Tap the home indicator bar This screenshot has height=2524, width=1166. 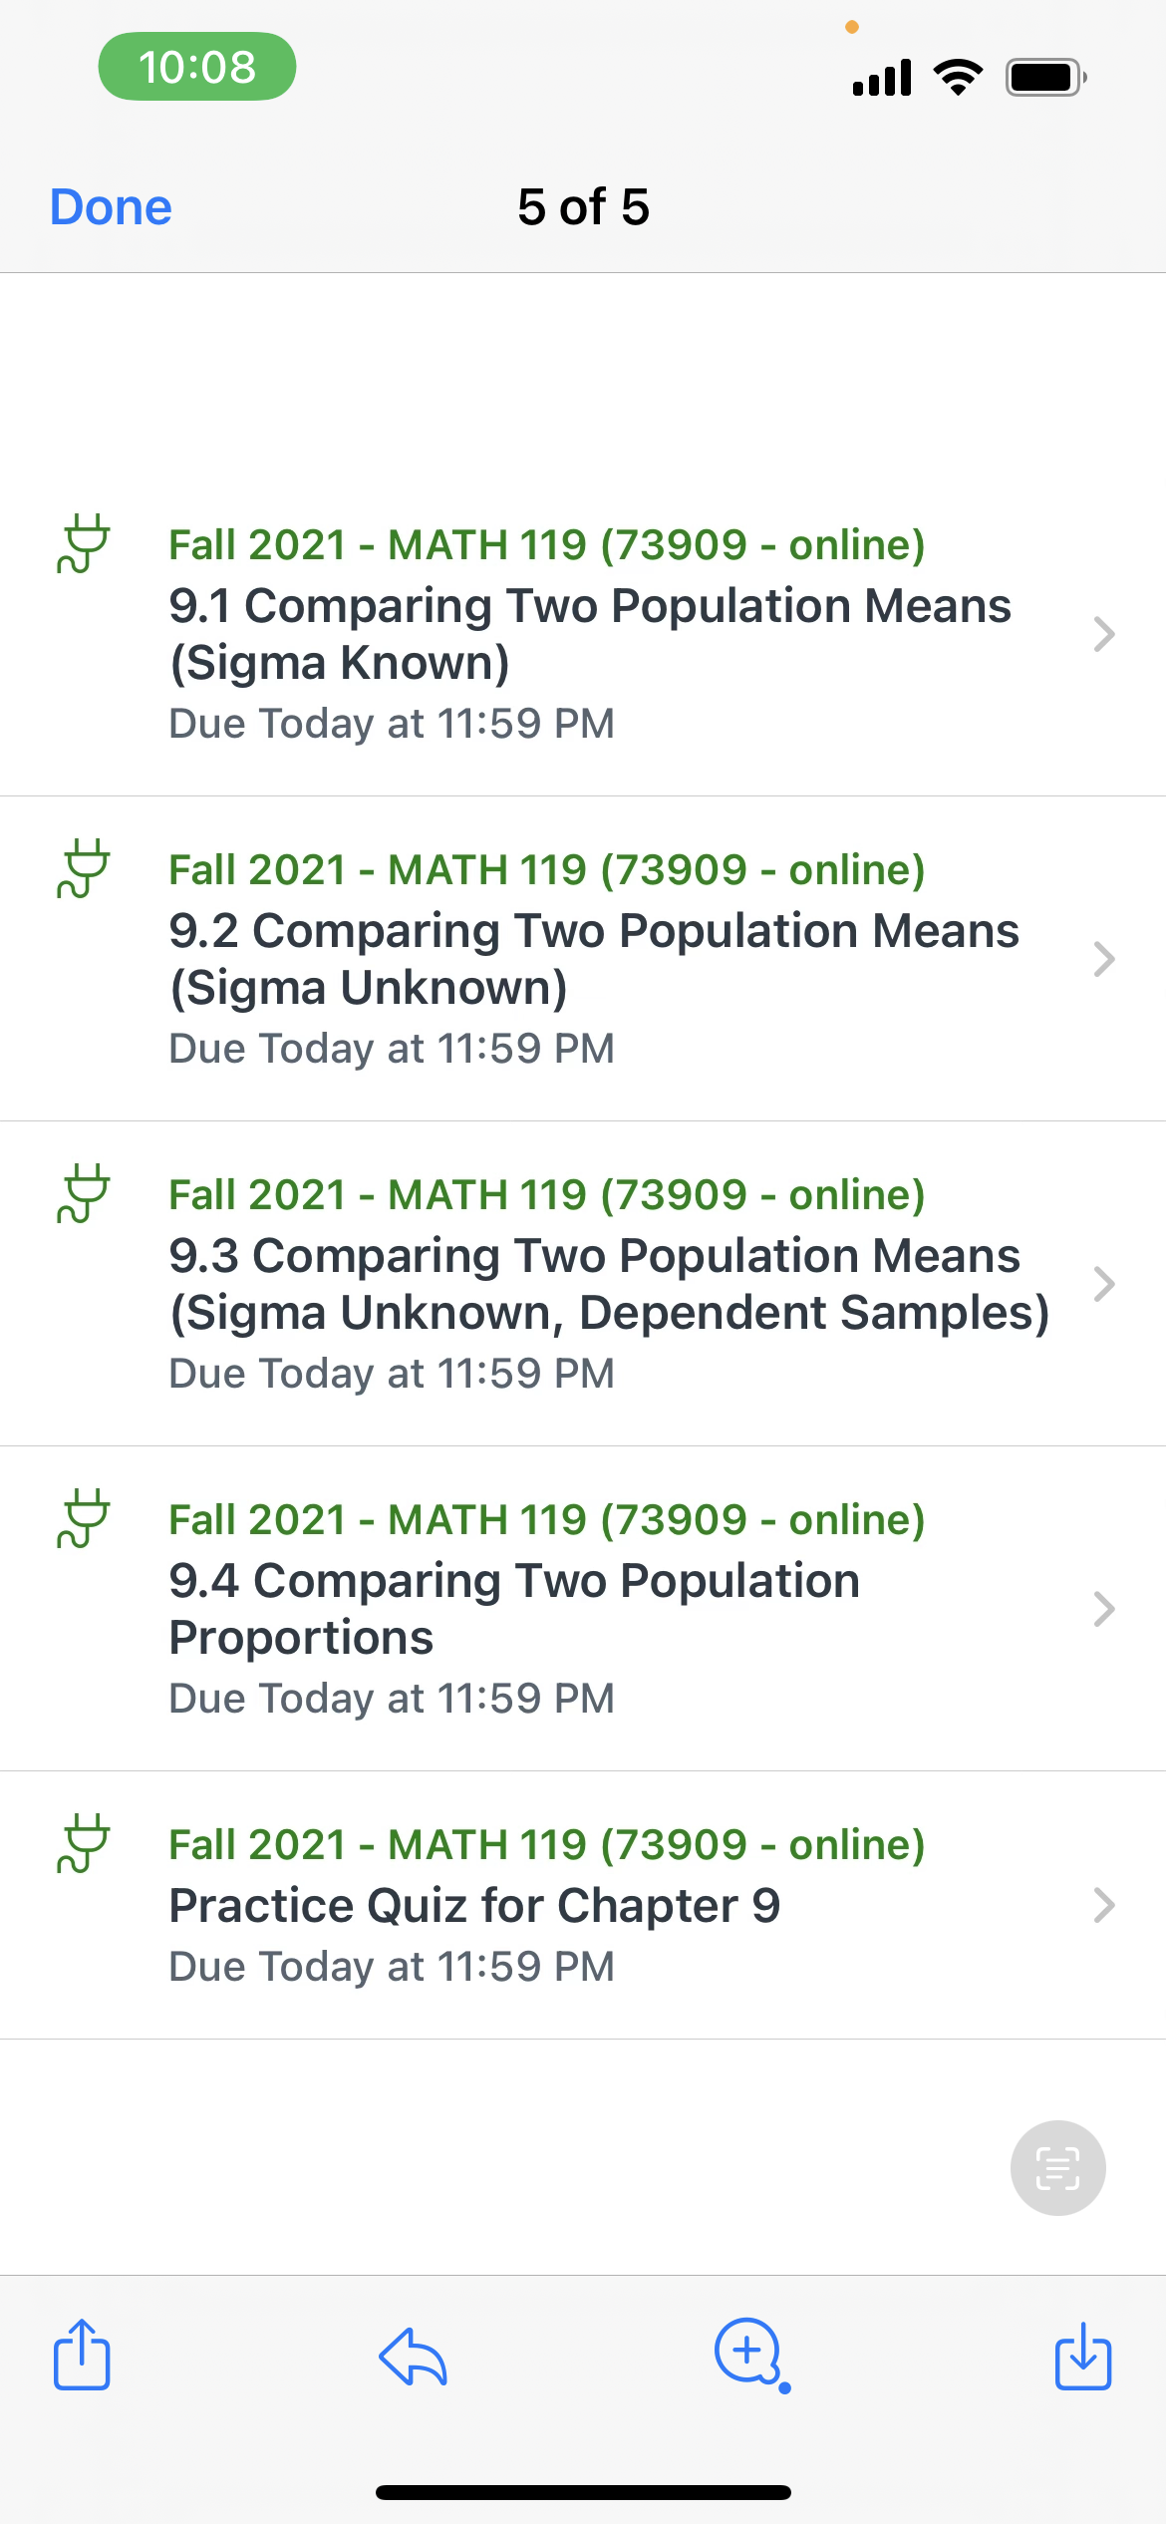583,2492
